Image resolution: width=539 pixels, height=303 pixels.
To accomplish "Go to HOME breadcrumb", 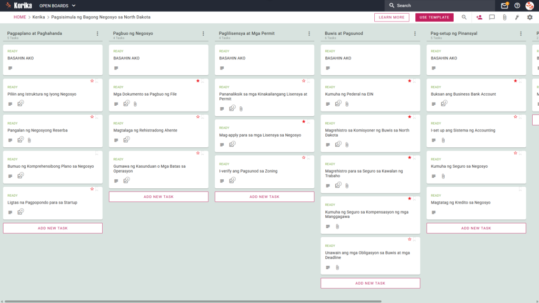I will pyautogui.click(x=19, y=17).
